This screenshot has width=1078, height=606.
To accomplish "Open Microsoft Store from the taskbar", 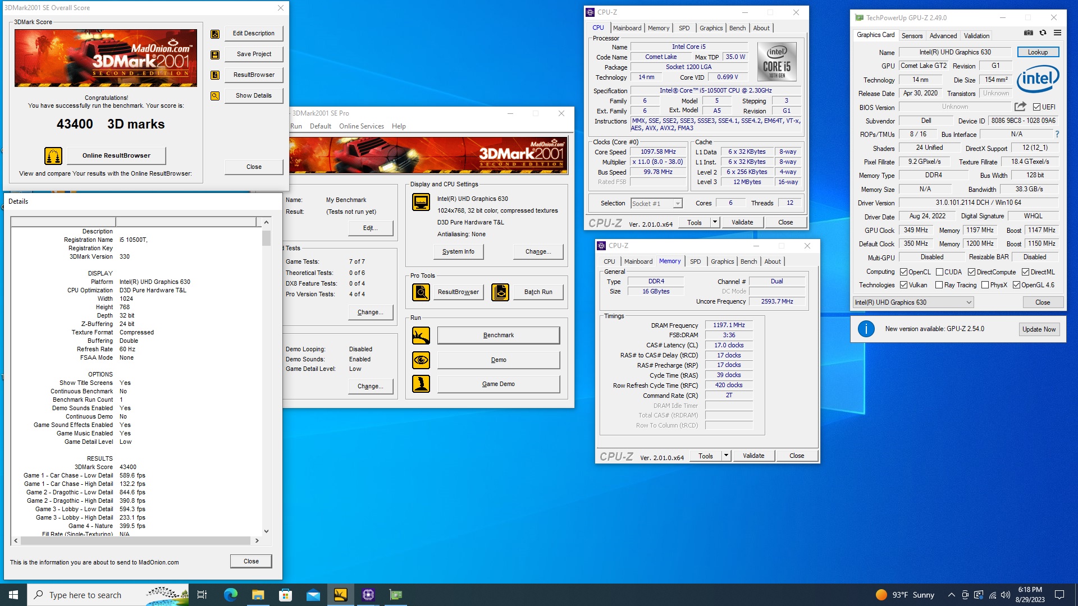I will 285,595.
